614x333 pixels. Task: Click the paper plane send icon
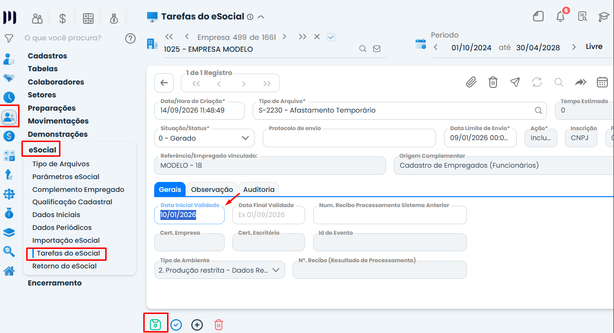coord(515,82)
